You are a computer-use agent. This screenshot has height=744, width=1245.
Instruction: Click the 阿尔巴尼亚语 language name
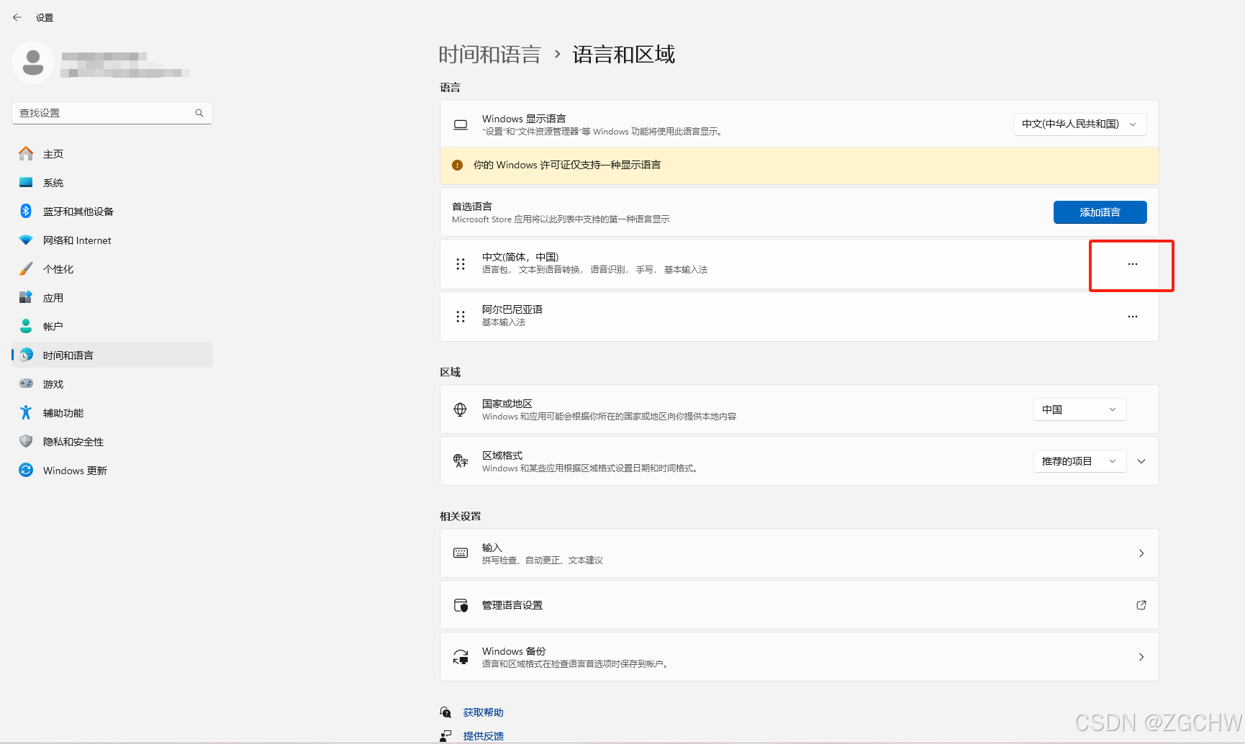[512, 309]
